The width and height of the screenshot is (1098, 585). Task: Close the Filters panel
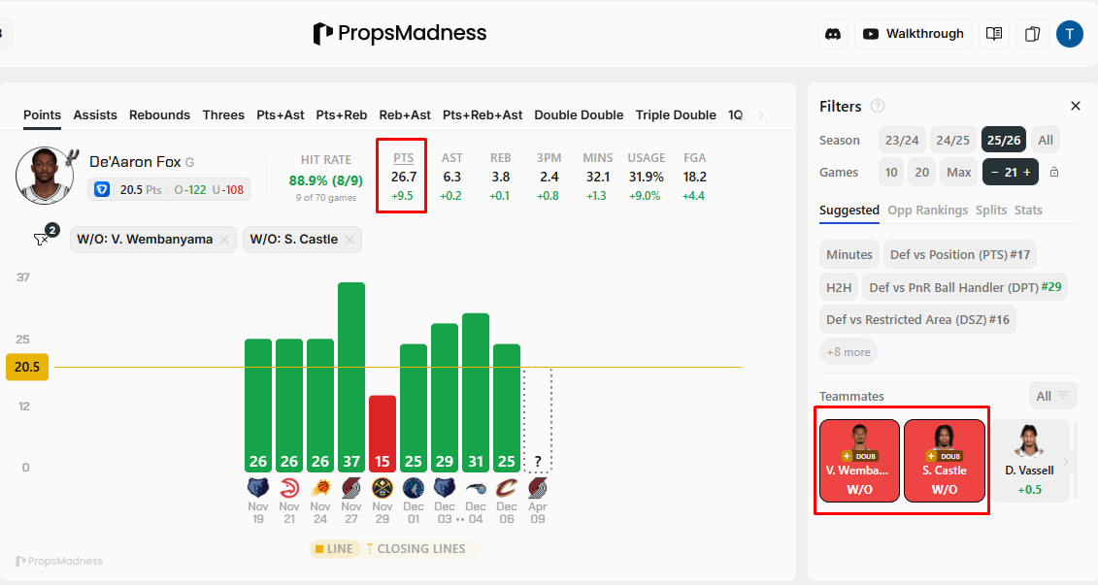[x=1075, y=106]
